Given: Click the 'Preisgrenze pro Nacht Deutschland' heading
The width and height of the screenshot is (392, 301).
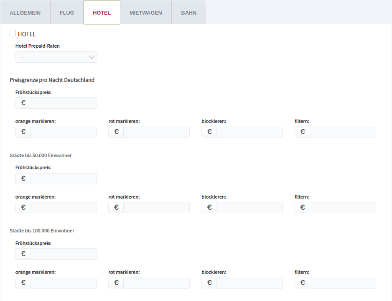Looking at the screenshot, I should (x=52, y=80).
